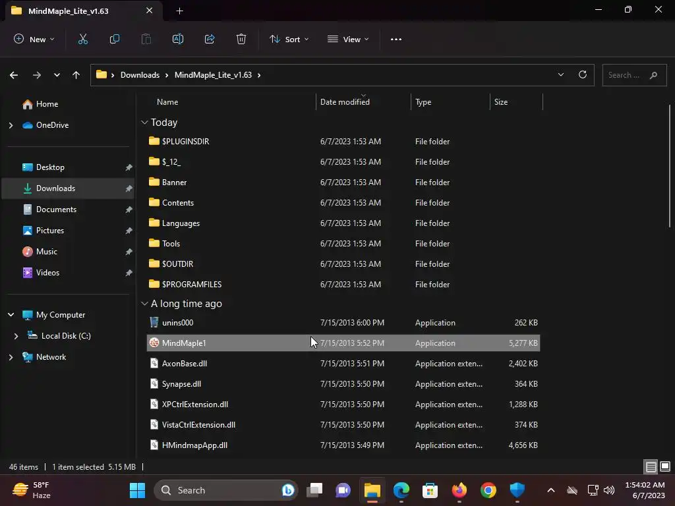
Task: Open the Sort dropdown menu
Action: [x=289, y=39]
